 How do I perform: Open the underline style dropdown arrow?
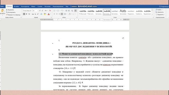click(31, 14)
